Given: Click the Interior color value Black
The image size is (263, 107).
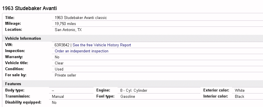Looking at the screenshot, I should tap(239, 97).
